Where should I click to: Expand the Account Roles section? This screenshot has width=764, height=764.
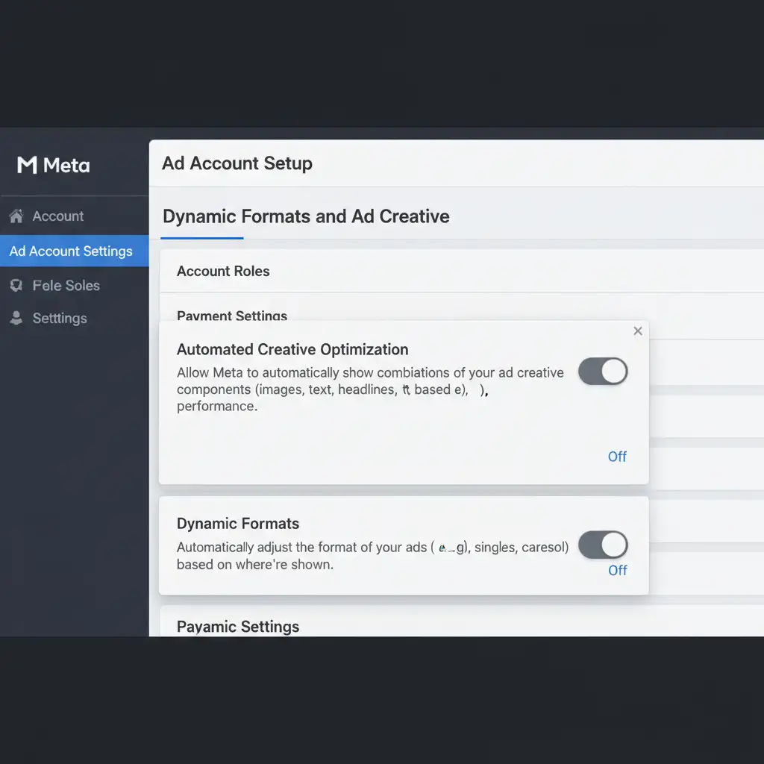(x=223, y=271)
